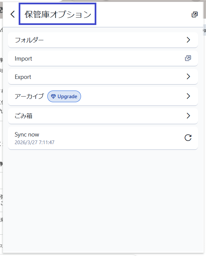This screenshot has height=256, width=206.
Task: Click the pop-out icon in Import row
Action: [x=188, y=58]
